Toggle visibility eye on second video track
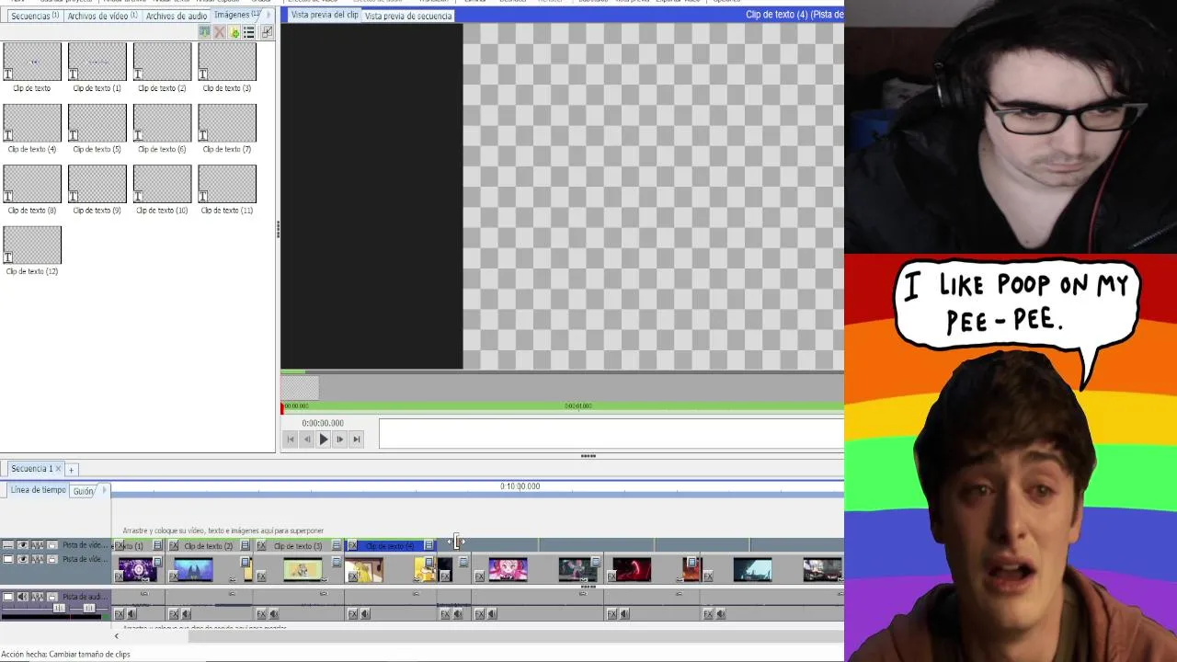 [x=22, y=559]
